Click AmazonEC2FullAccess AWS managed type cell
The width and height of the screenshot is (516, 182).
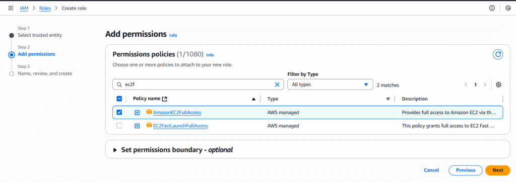(283, 112)
